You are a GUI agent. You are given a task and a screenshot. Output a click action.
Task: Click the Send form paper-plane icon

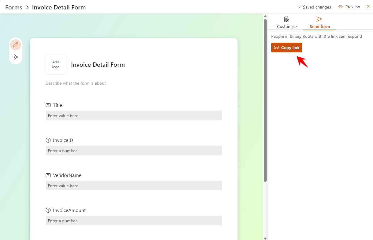pyautogui.click(x=319, y=19)
